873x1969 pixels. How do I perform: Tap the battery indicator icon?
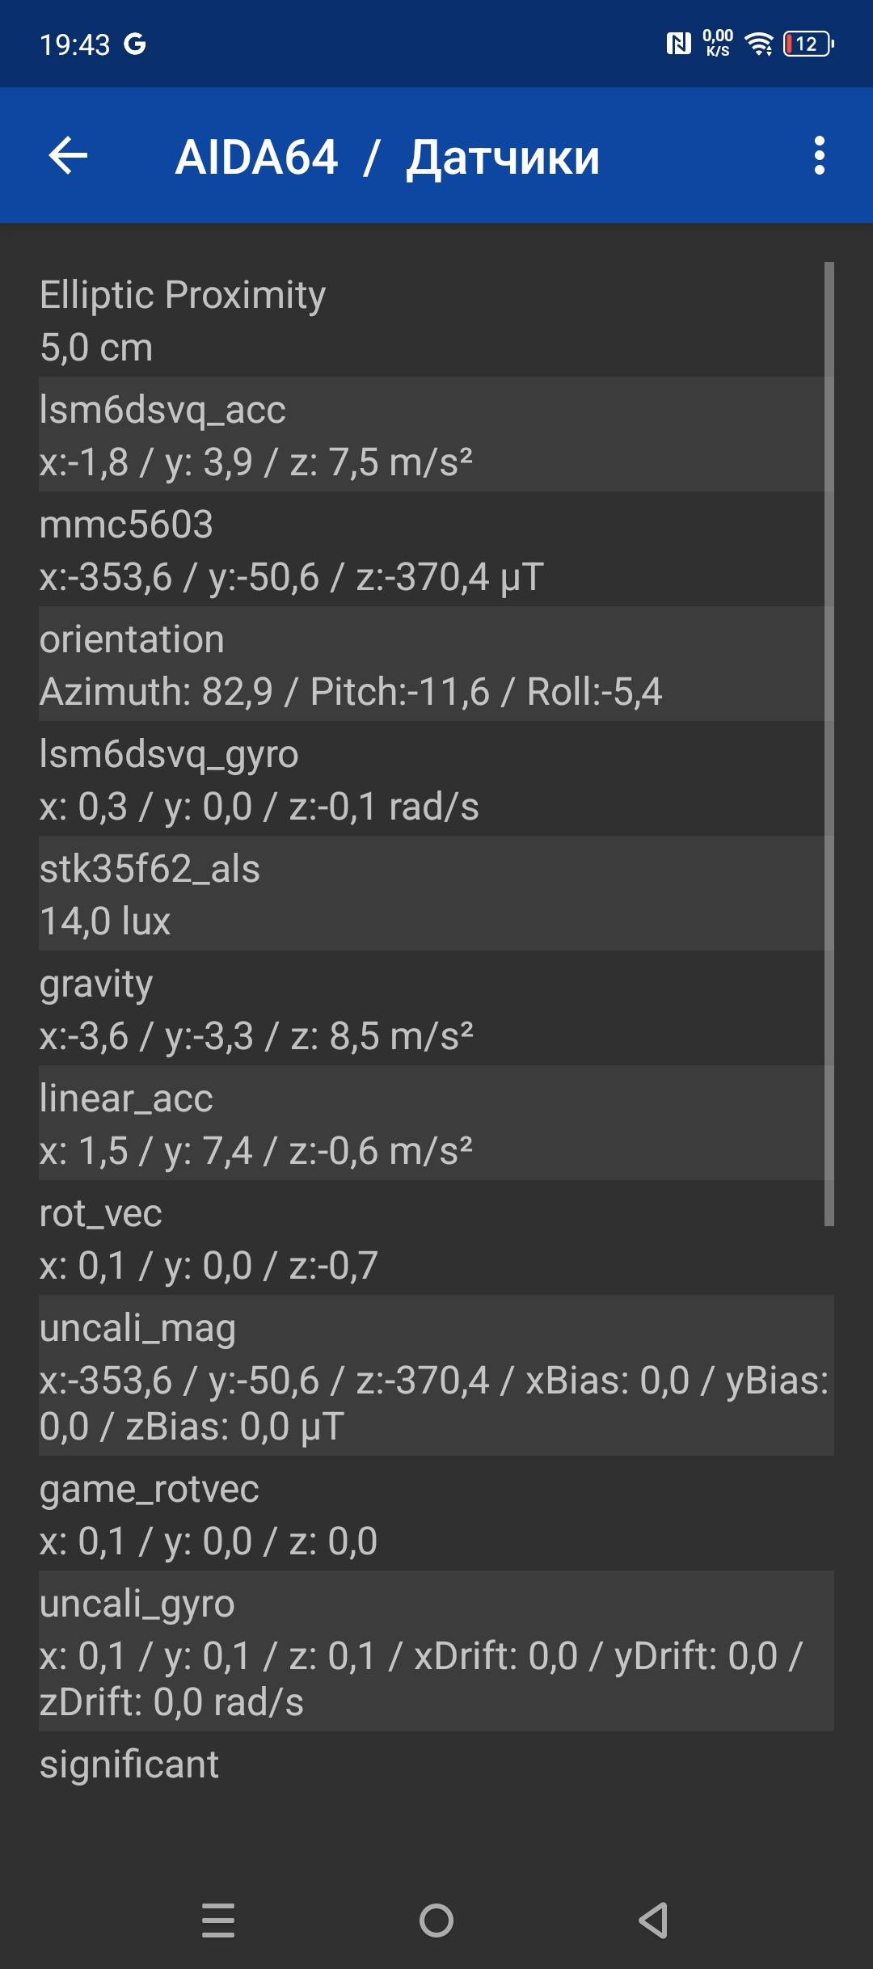point(808,44)
